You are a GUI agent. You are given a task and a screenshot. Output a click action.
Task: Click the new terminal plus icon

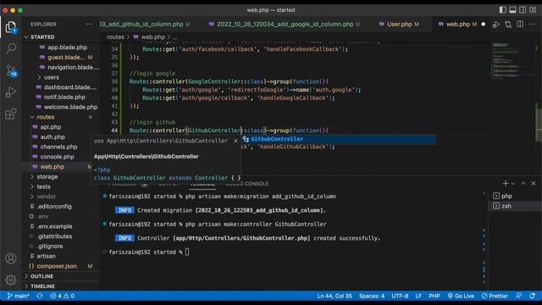[505, 183]
